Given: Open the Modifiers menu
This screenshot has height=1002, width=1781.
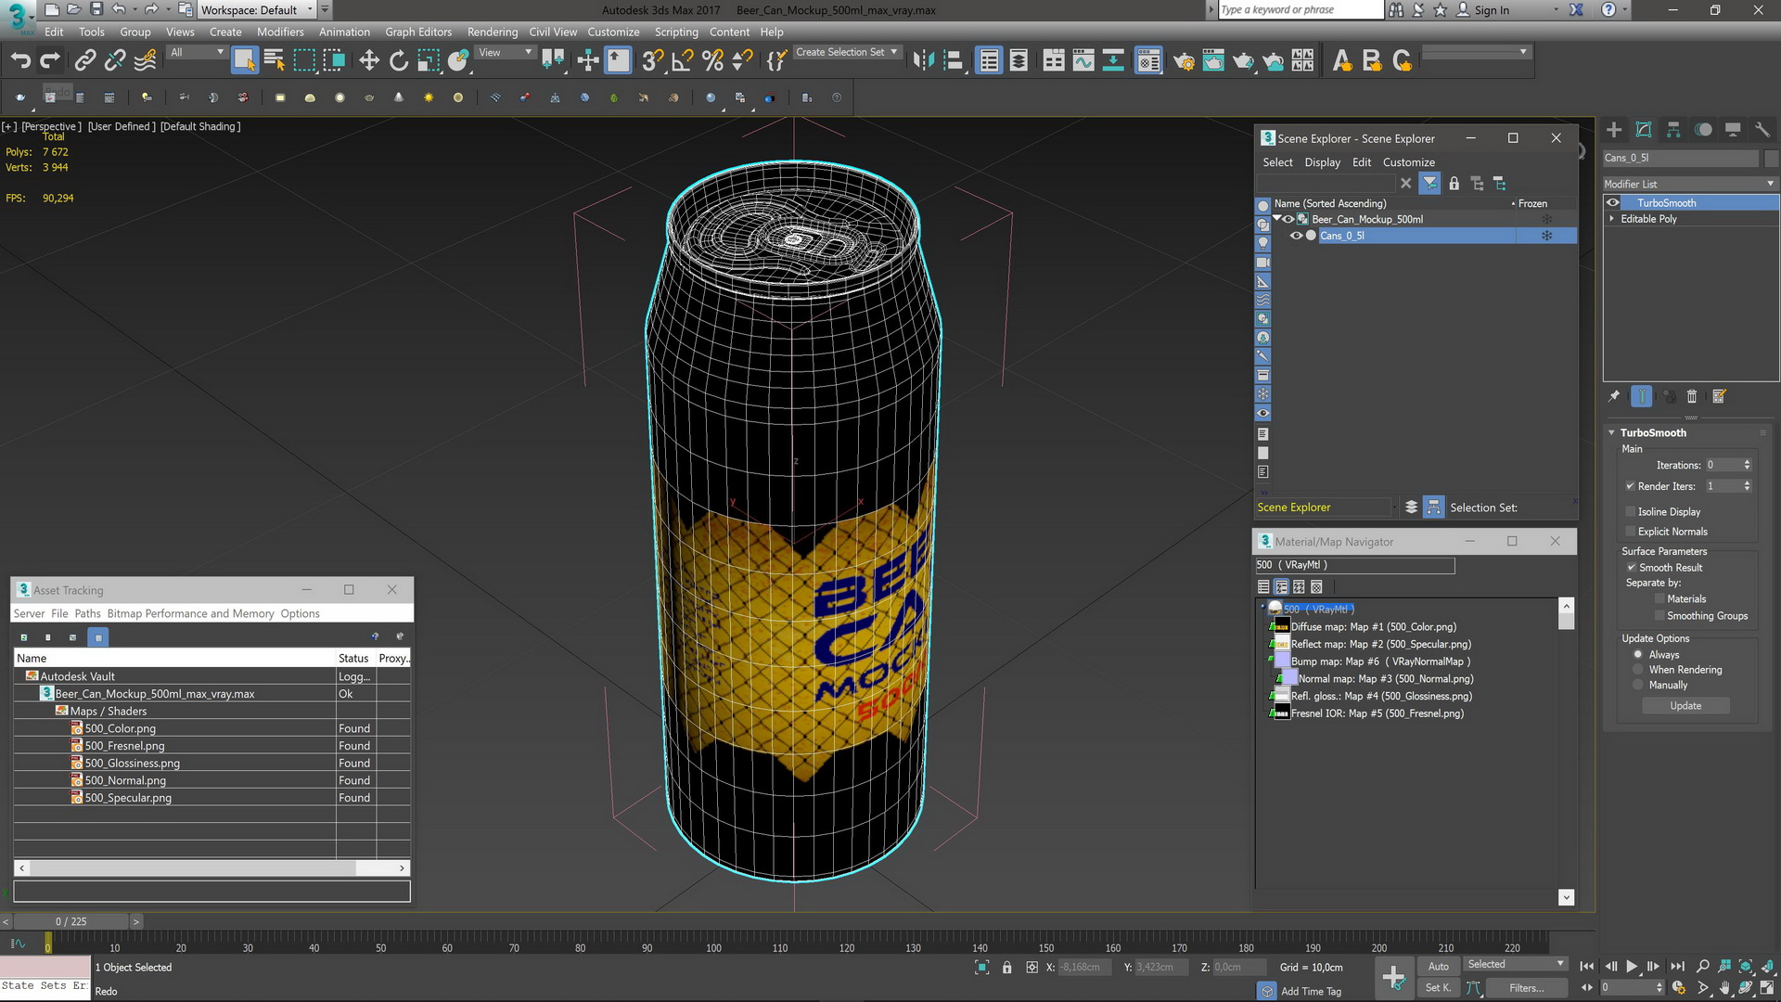Looking at the screenshot, I should coord(280,32).
